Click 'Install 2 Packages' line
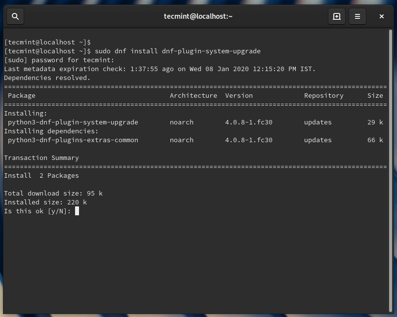The height and width of the screenshot is (317, 397). [x=41, y=175]
